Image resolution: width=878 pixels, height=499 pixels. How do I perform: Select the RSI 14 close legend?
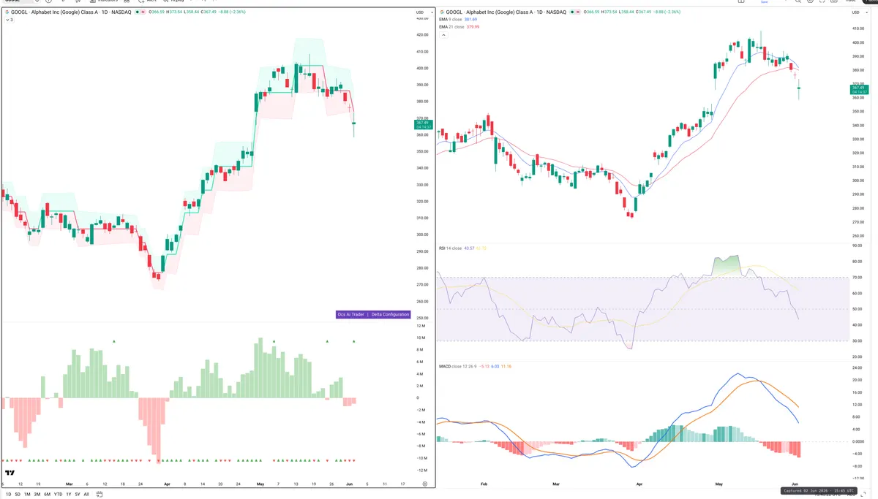[x=450, y=248]
